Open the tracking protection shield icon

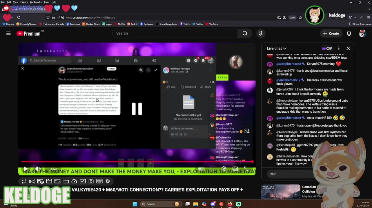(x=48, y=17)
